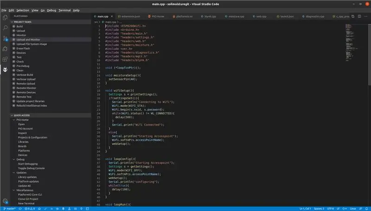Open the Explorer view in activity bar
This screenshot has height=211, width=371.
5,18
